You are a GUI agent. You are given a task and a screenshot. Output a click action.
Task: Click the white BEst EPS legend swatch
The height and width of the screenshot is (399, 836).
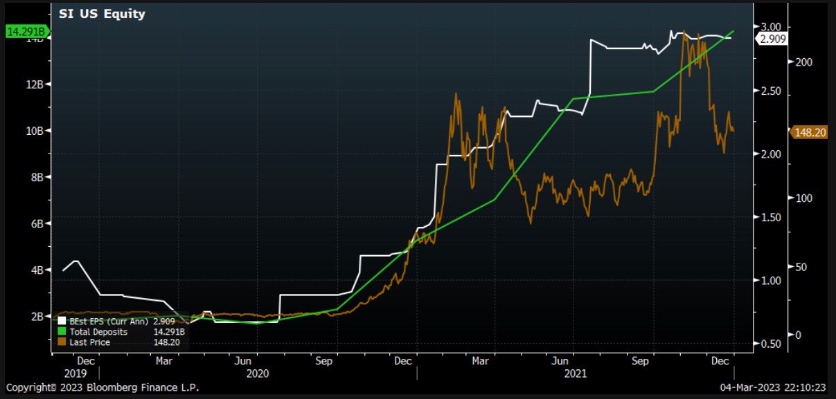pyautogui.click(x=62, y=322)
